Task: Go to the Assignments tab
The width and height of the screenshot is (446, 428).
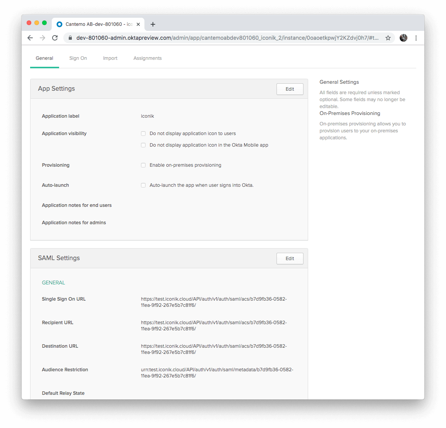Action: click(x=148, y=58)
